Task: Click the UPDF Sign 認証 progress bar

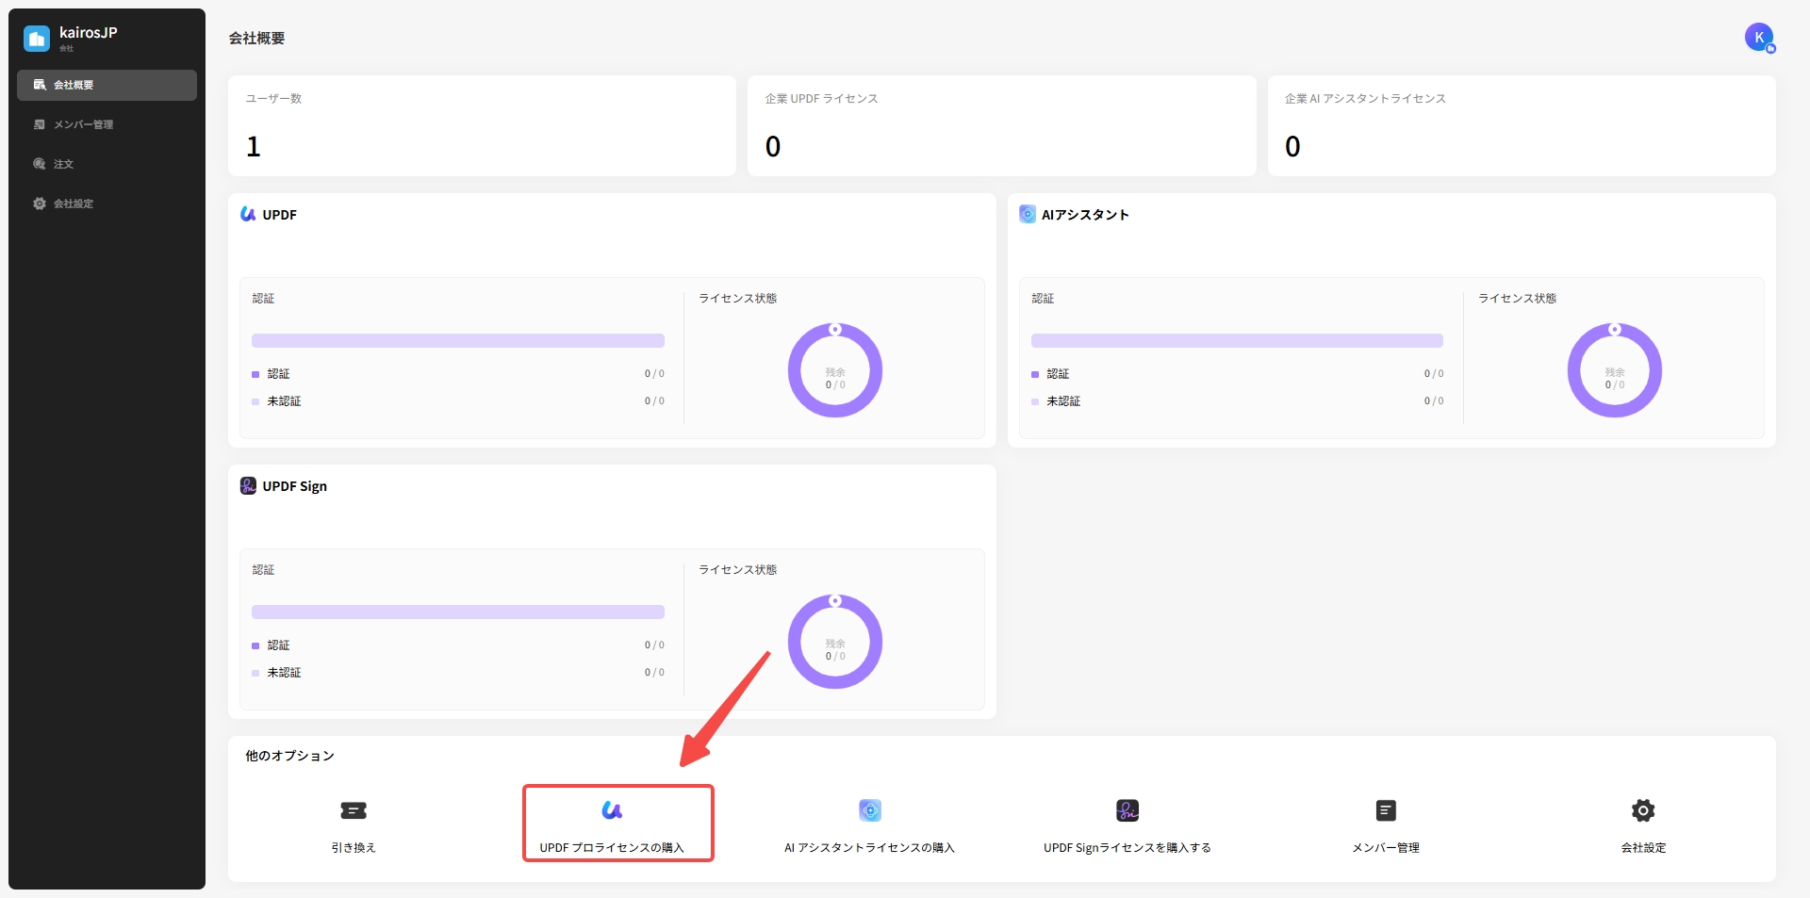Action: point(458,612)
